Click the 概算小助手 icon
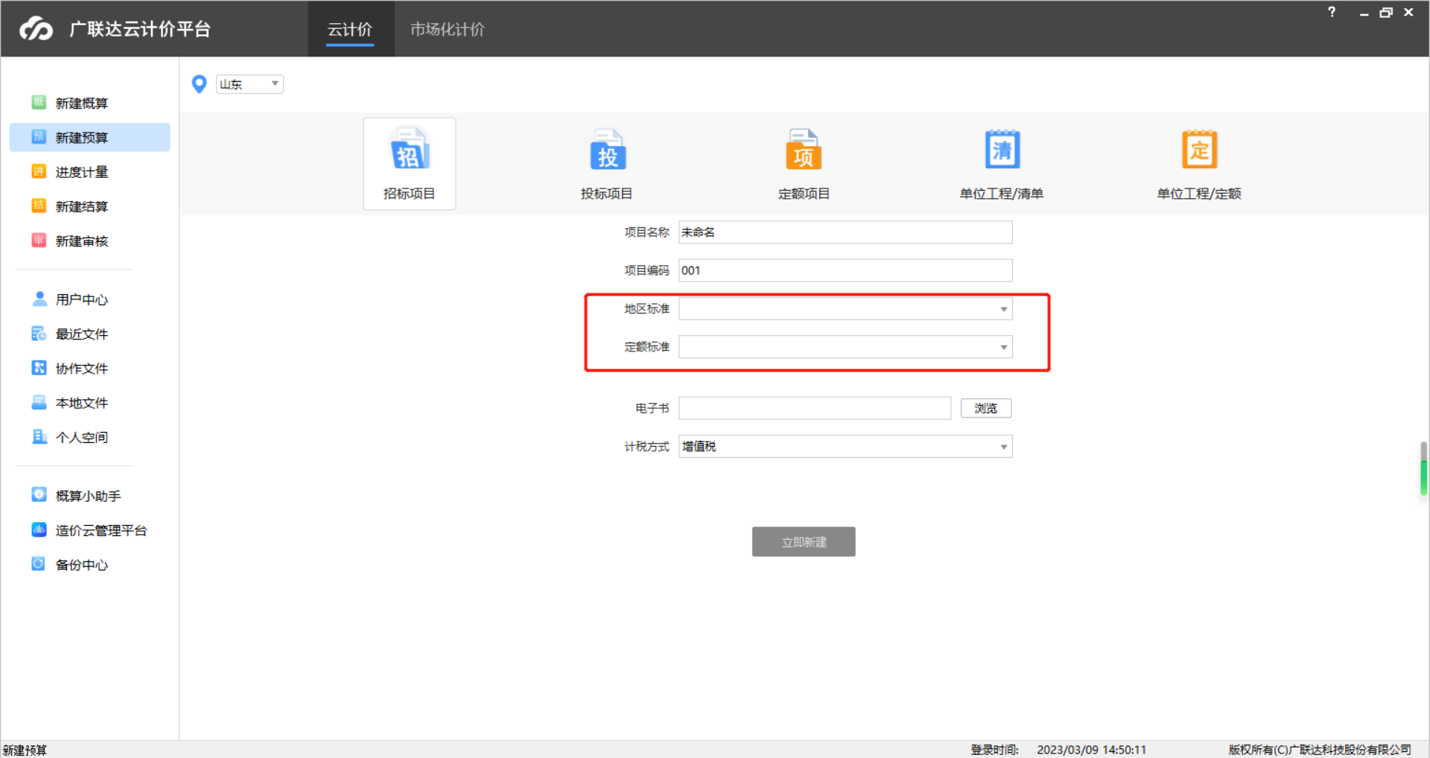1430x758 pixels. click(x=39, y=494)
